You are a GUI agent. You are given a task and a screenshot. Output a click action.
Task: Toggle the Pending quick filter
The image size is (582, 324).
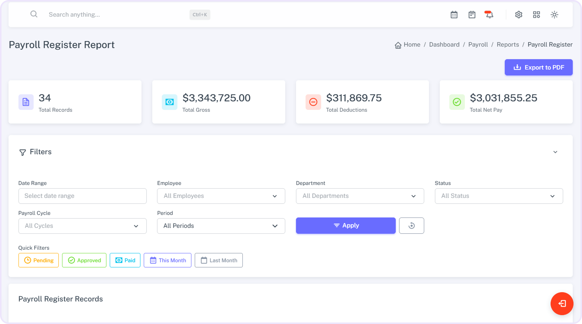click(x=39, y=260)
